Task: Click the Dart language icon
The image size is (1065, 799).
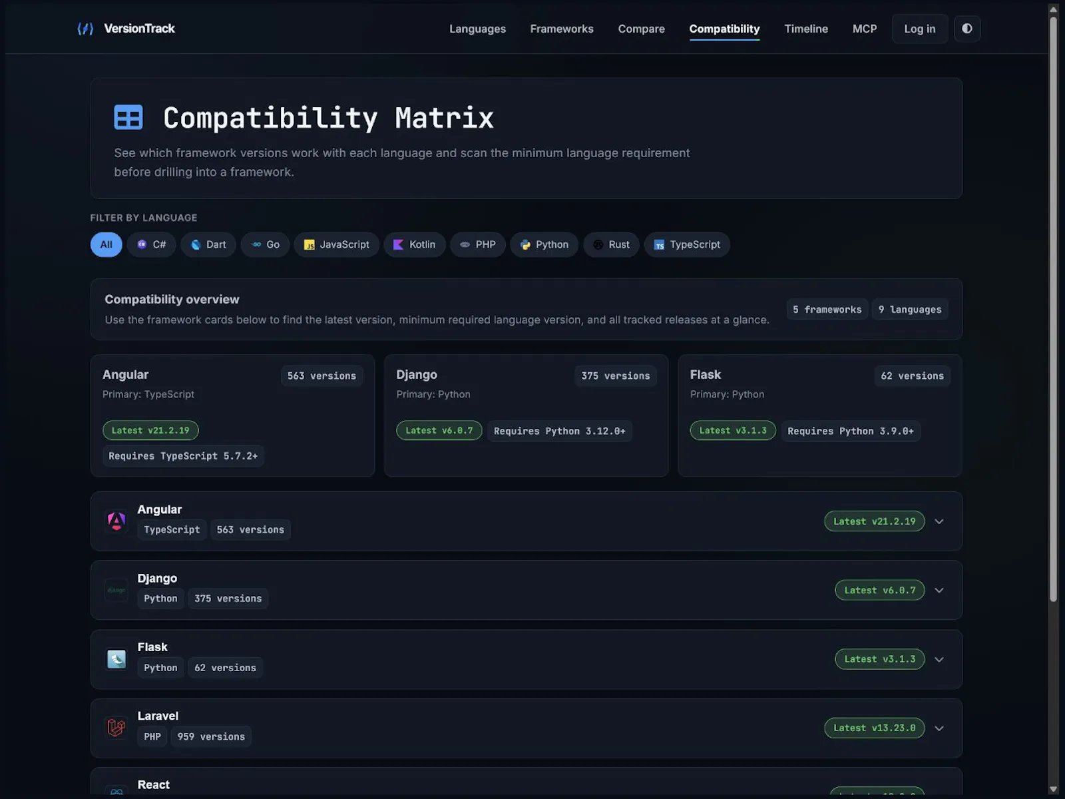Action: pyautogui.click(x=196, y=244)
